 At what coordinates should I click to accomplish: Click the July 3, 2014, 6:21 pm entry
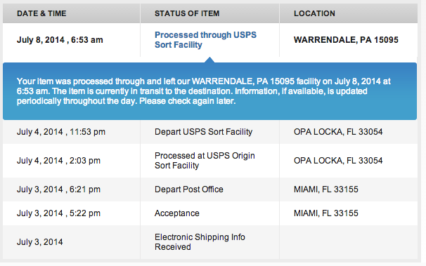coord(58,189)
